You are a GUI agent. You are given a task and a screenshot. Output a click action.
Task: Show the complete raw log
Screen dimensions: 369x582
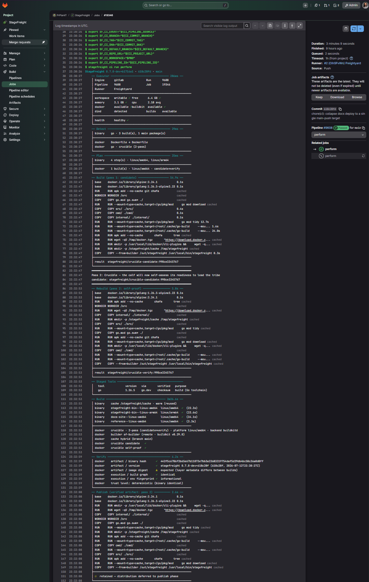tap(270, 26)
